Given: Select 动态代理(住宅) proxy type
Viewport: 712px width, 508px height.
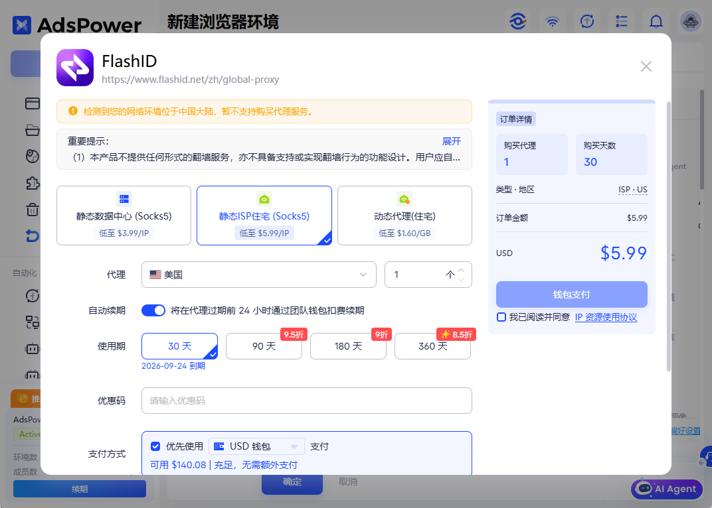Looking at the screenshot, I should pos(404,216).
